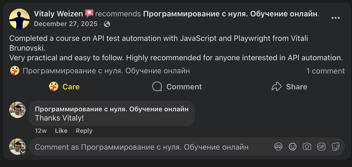Viewport: 352px width, 167px height.
Task: Reply to the "Thanks Vitaly!" comment
Action: (x=84, y=131)
